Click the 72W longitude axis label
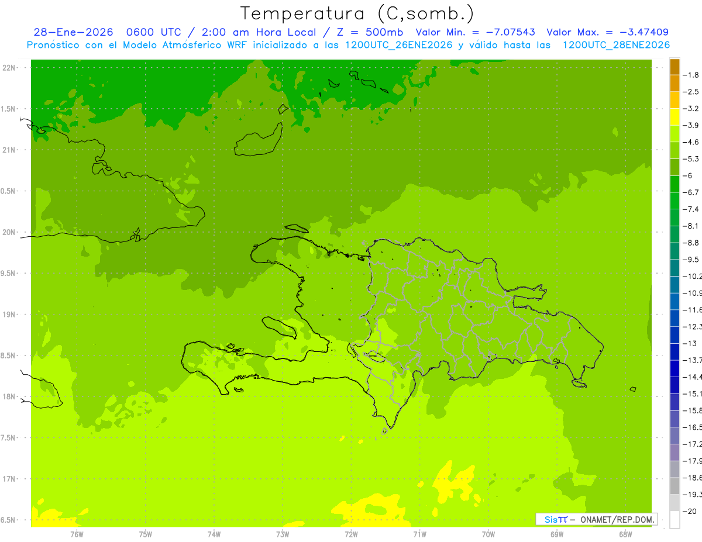The height and width of the screenshot is (542, 702). (x=351, y=534)
